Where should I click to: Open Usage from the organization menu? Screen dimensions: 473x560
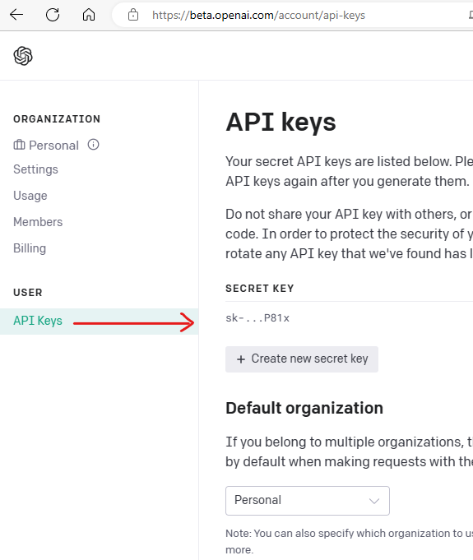click(x=30, y=196)
